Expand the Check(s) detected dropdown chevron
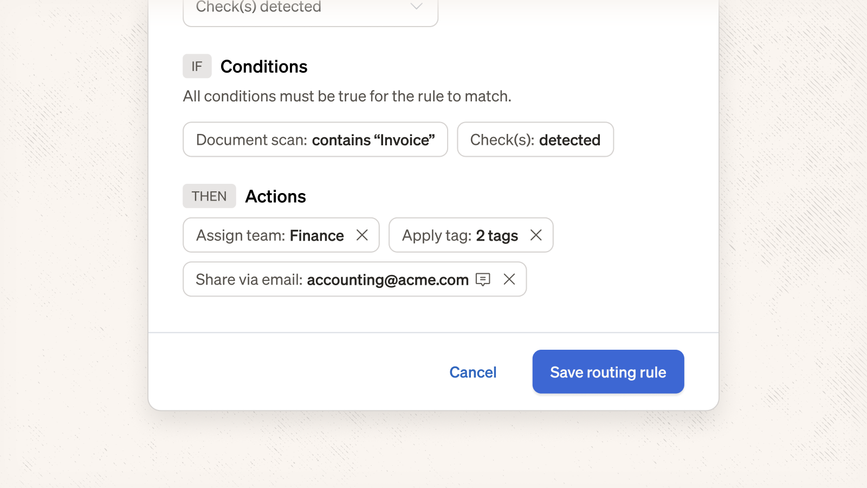Image resolution: width=867 pixels, height=488 pixels. pyautogui.click(x=416, y=7)
